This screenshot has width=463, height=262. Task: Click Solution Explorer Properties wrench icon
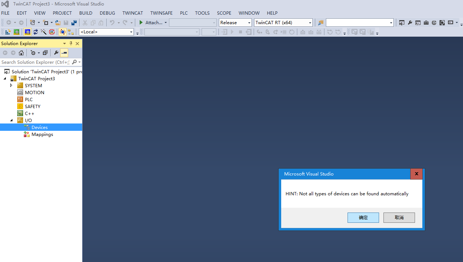[56, 53]
